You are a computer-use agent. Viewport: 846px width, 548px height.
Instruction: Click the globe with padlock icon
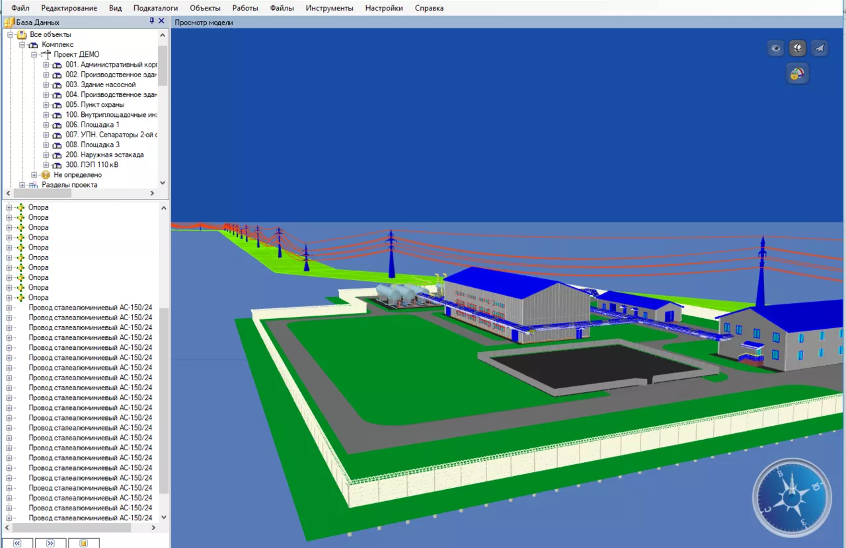(x=798, y=73)
